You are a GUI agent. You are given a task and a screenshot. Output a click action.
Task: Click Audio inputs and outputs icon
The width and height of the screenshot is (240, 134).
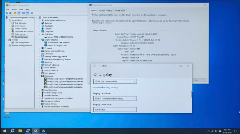pyautogui.click(x=43, y=20)
